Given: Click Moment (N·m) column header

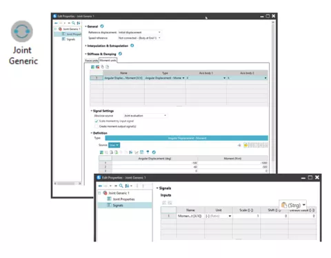Looking at the screenshot, I should click(232, 159).
